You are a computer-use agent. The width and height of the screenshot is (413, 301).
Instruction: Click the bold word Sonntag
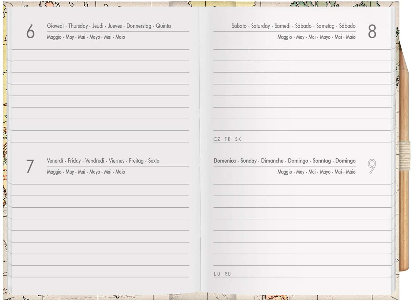[x=322, y=161]
